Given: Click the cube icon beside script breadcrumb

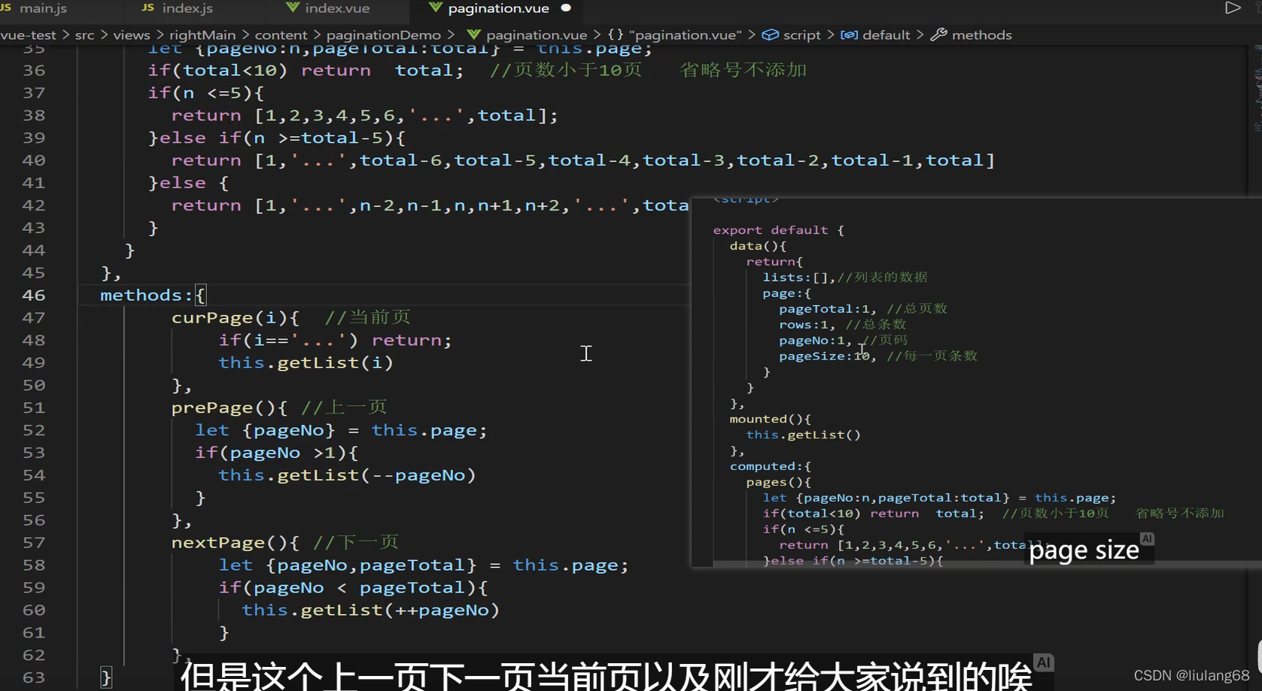Looking at the screenshot, I should [x=770, y=35].
